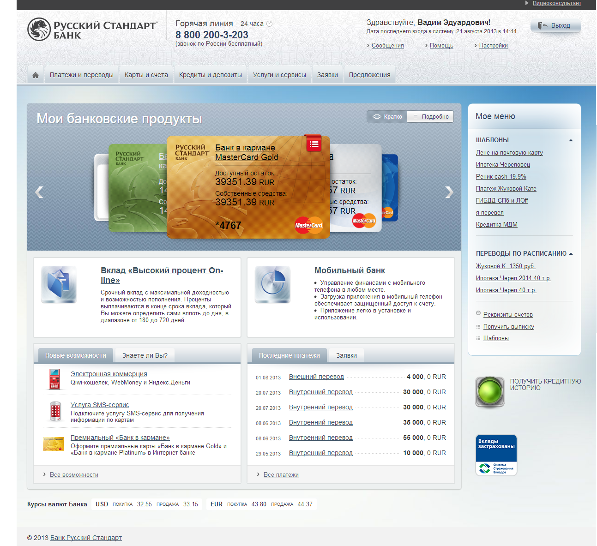
Task: Open Внутренний перевод payment dated 29.05.2013
Action: tap(320, 453)
